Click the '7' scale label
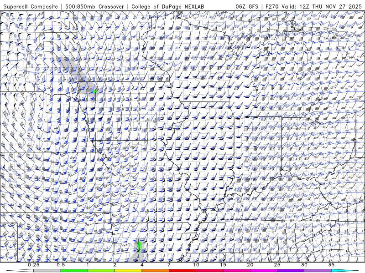The width and height of the screenshot is (365, 273). pyautogui.click(x=169, y=265)
